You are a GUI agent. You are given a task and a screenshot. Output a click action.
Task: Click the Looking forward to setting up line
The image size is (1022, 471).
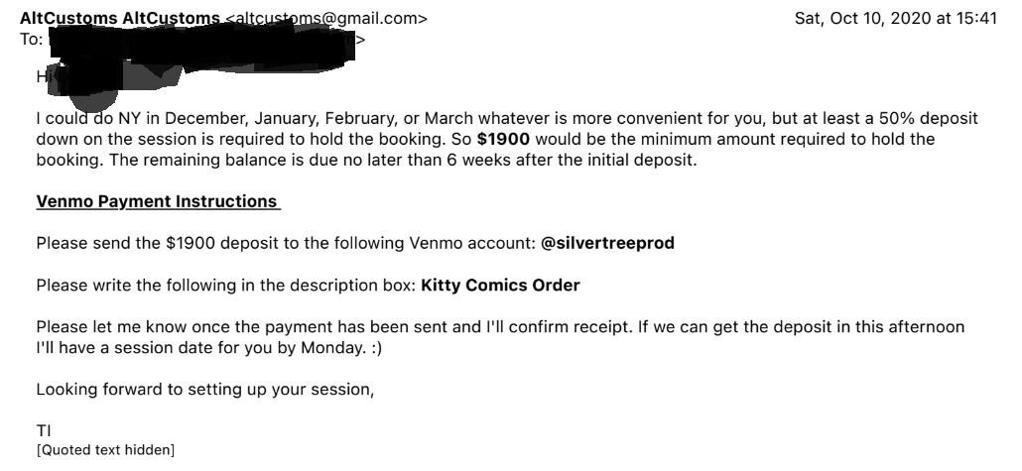(x=205, y=389)
